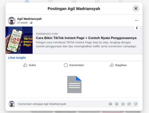Open Lihat insight link
Screen dimensions: 149x113
[17, 58]
